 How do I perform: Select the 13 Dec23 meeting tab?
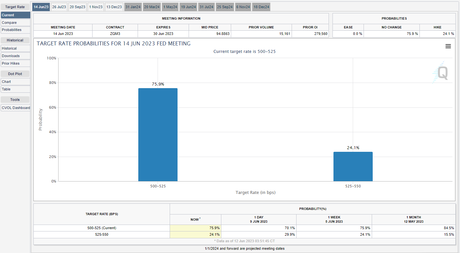pyautogui.click(x=114, y=7)
